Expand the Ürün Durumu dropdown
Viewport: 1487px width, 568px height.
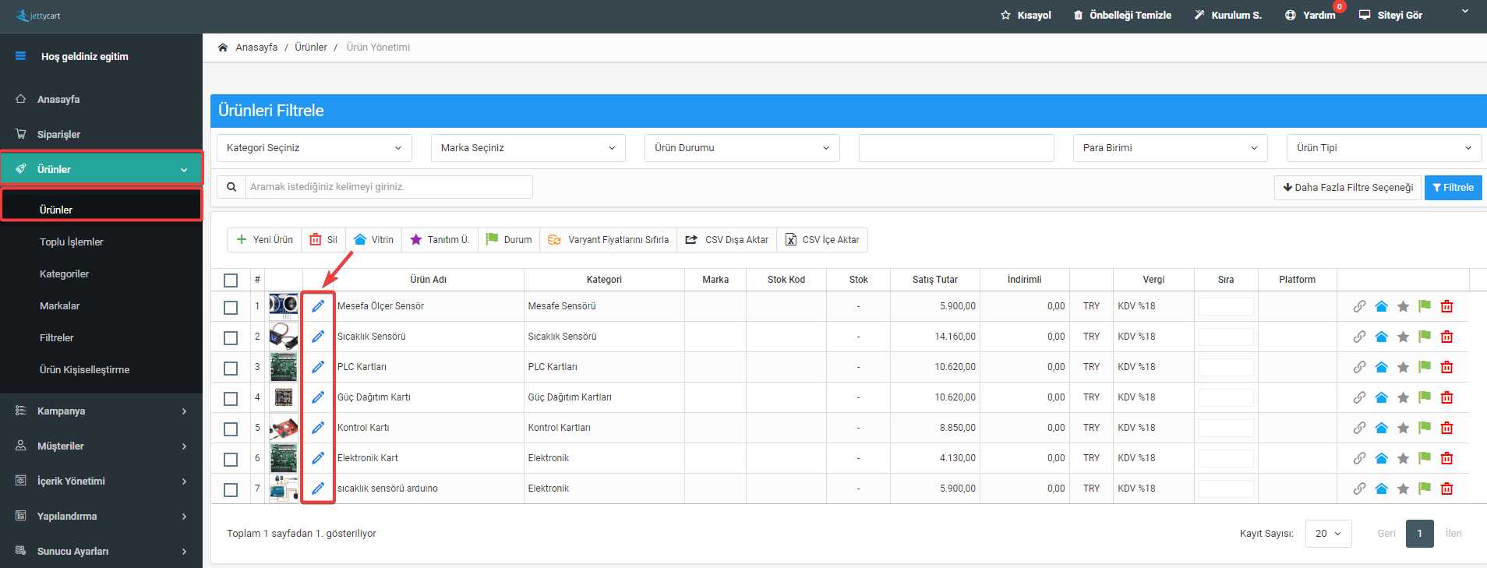pos(742,148)
